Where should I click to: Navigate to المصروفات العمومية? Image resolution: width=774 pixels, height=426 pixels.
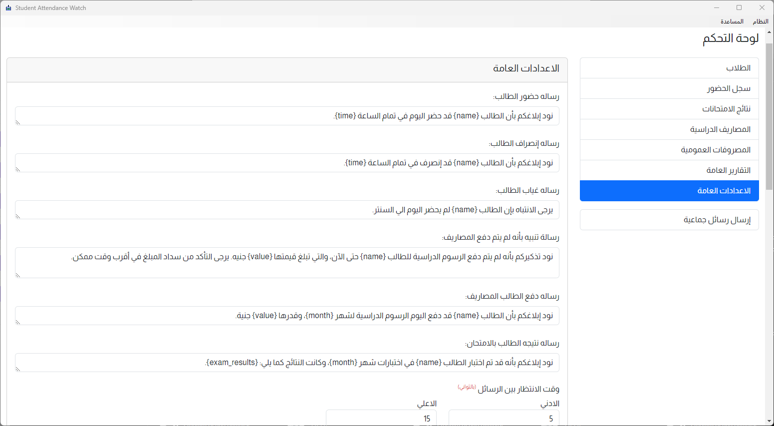669,150
